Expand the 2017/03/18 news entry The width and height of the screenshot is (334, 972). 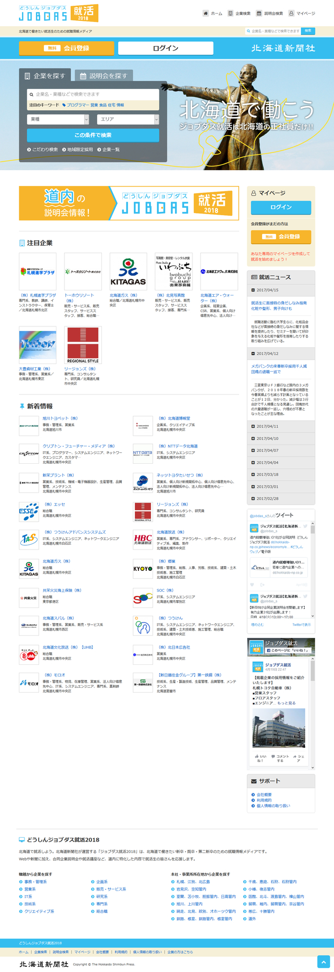pyautogui.click(x=281, y=474)
